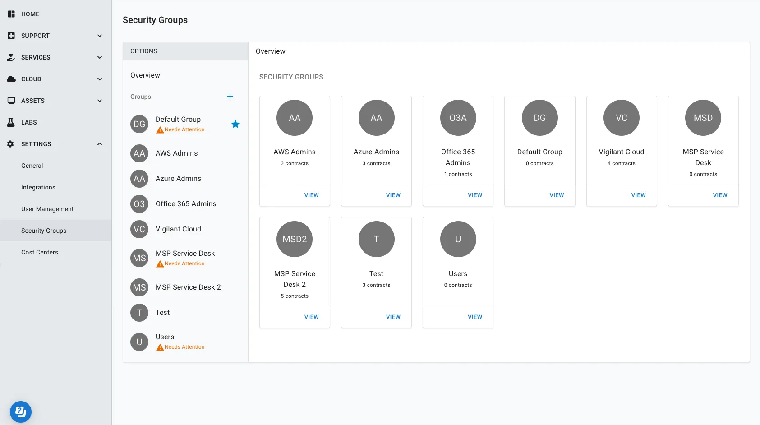Click the DG avatar in groups list
Image resolution: width=760 pixels, height=425 pixels.
pos(139,124)
